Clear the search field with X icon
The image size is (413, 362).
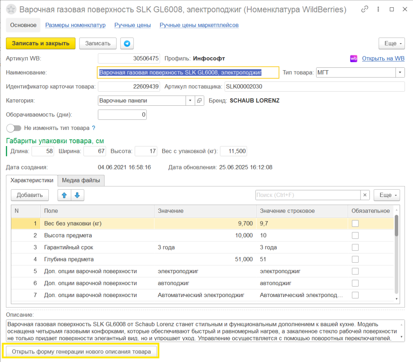[365, 195]
